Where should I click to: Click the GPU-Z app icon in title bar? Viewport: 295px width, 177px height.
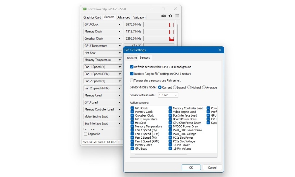85,9
